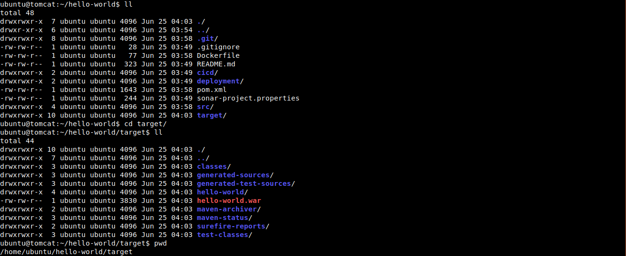This screenshot has height=256, width=626.
Task: Click the pwd command on prompt line
Action: [160, 243]
